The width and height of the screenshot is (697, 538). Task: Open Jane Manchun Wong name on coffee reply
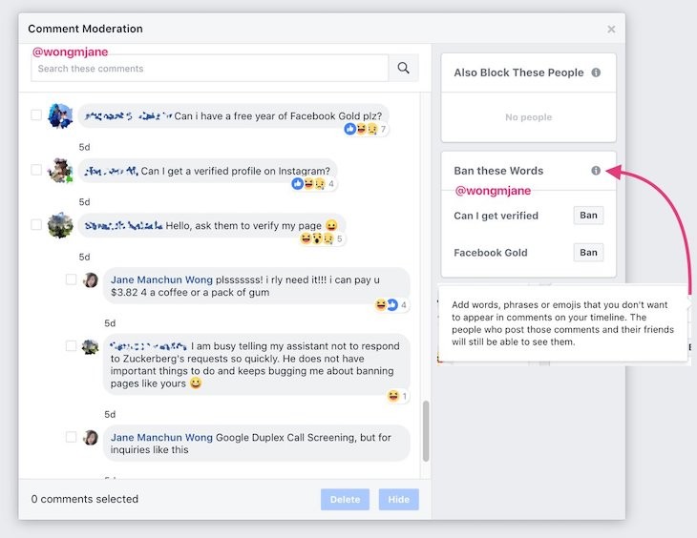click(x=161, y=279)
